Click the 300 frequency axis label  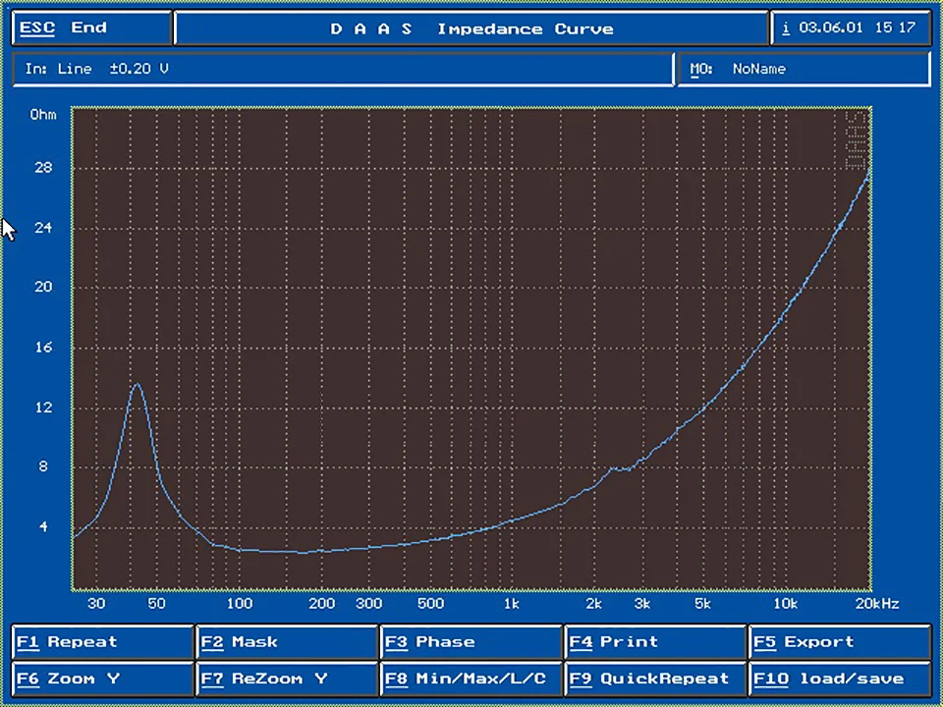(x=369, y=604)
